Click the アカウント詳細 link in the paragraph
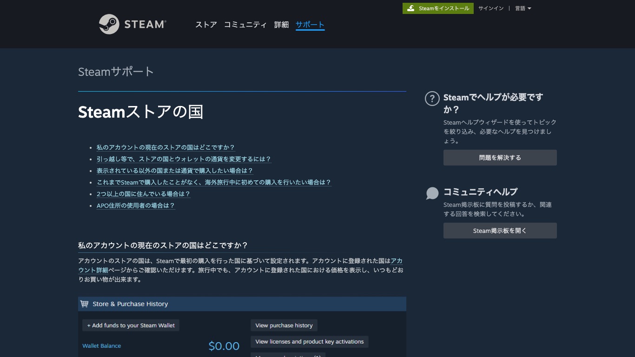 (93, 270)
